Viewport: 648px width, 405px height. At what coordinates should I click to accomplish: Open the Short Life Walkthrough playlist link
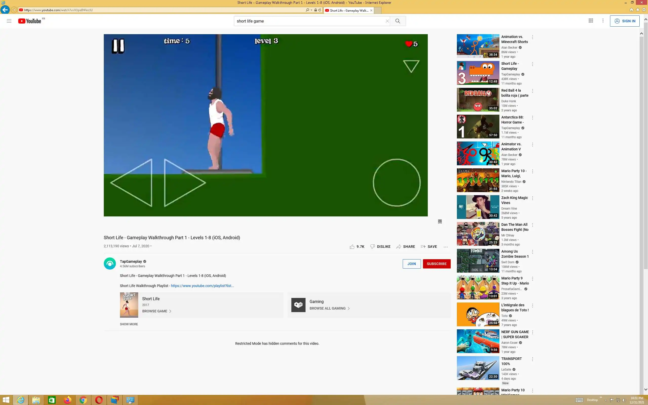click(x=202, y=286)
